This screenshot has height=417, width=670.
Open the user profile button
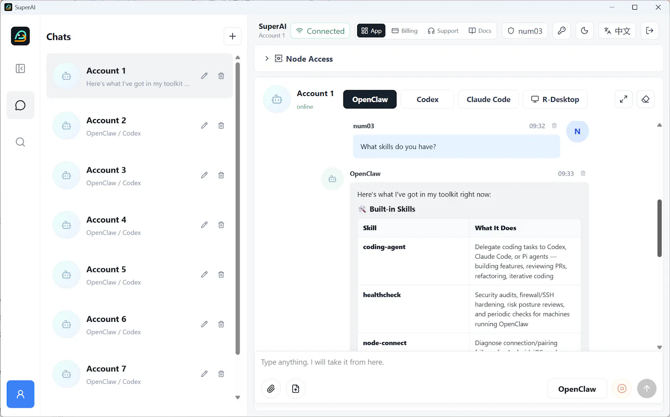(x=20, y=394)
